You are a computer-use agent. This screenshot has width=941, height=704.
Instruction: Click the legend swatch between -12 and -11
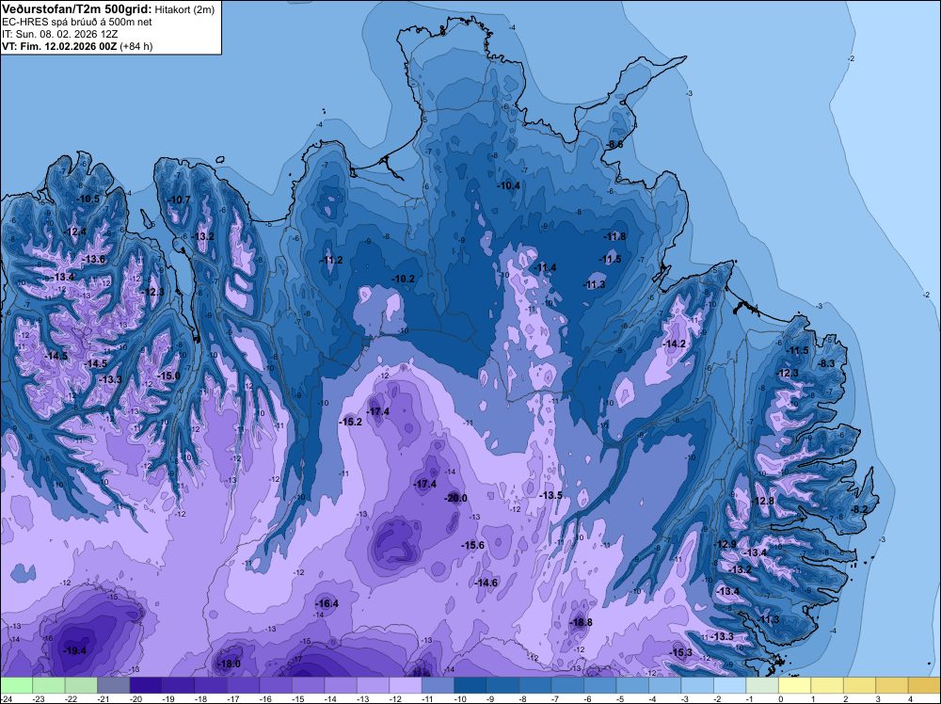click(x=405, y=685)
